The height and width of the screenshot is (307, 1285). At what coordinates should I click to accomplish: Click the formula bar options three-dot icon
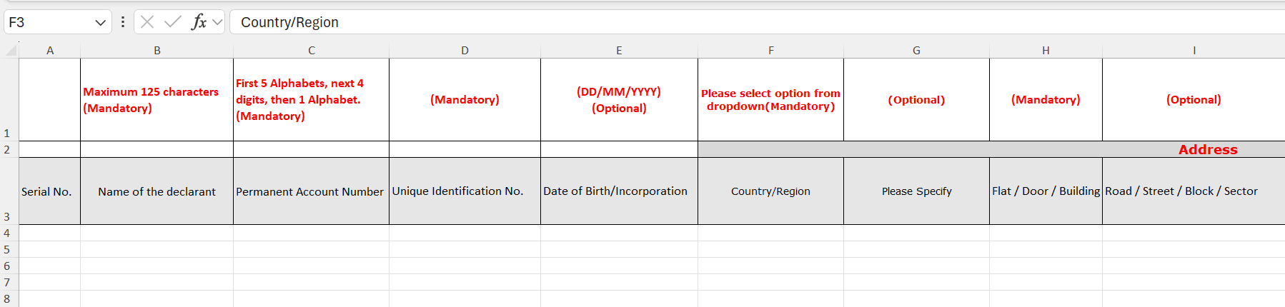(x=123, y=22)
